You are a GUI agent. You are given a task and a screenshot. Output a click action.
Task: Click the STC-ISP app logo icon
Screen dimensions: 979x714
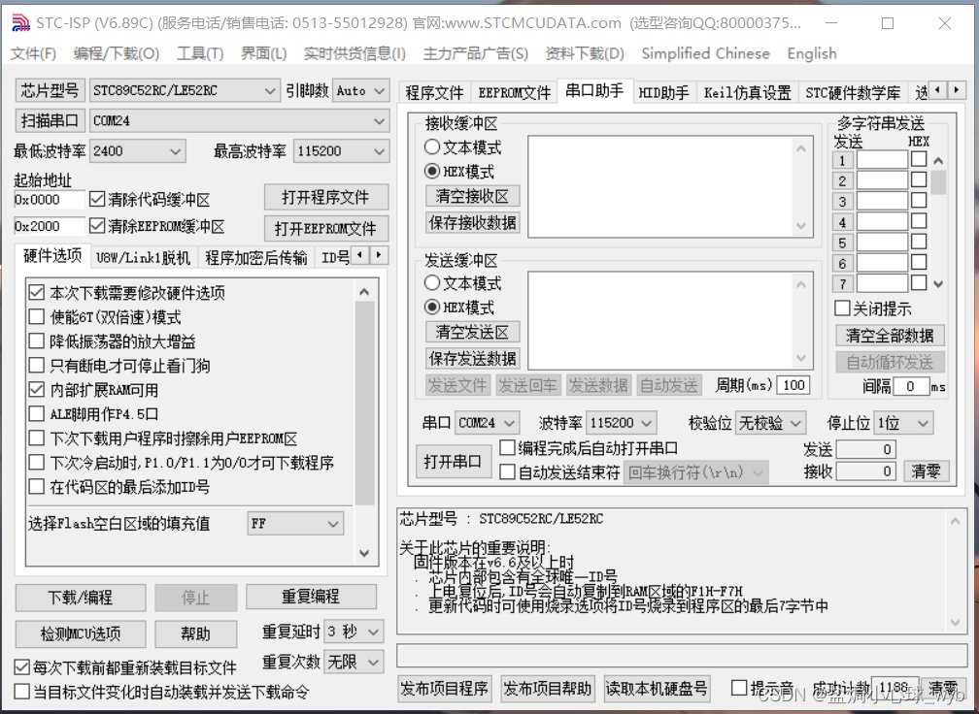point(20,23)
